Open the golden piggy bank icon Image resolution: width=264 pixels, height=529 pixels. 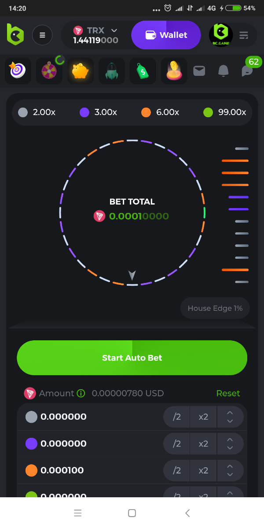(x=81, y=71)
